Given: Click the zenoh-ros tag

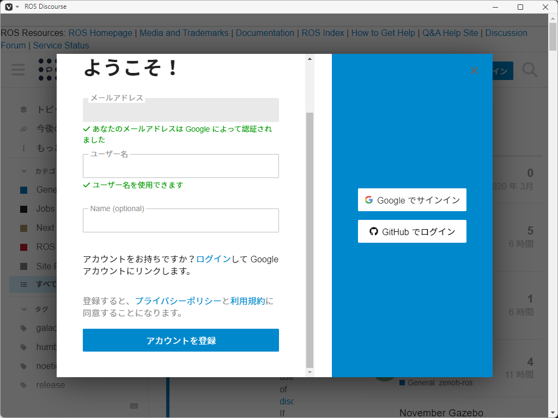Looking at the screenshot, I should 456,383.
